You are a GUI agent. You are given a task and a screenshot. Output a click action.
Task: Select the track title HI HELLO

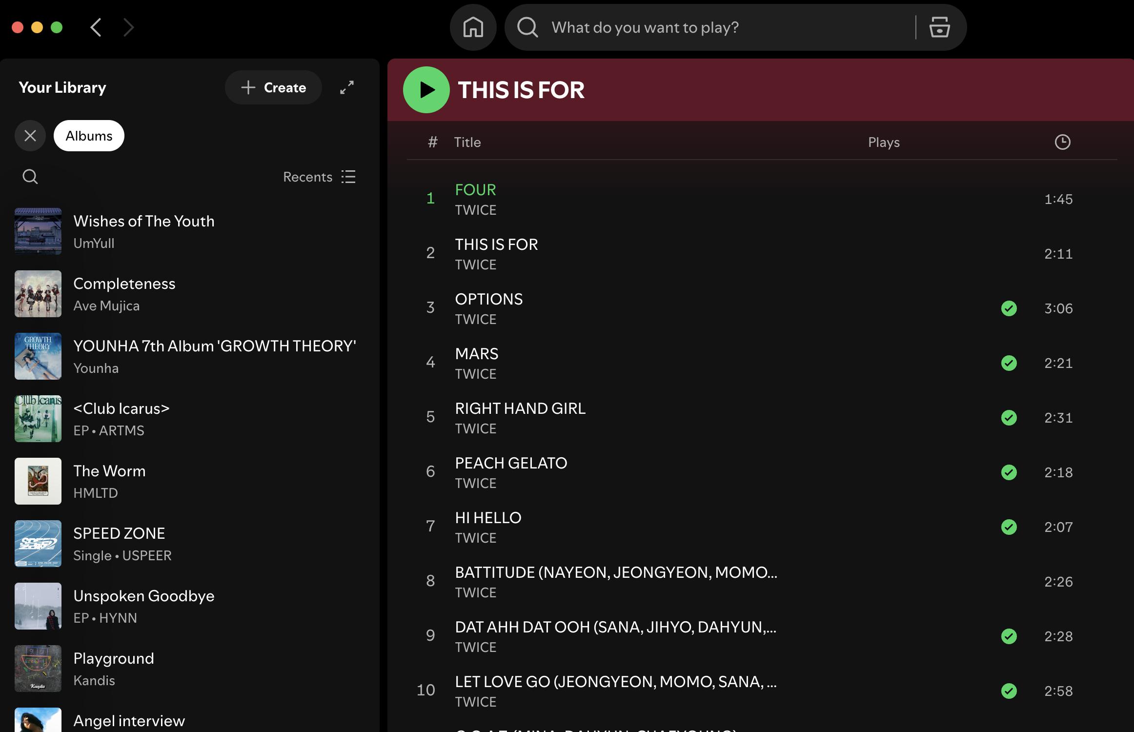[488, 518]
